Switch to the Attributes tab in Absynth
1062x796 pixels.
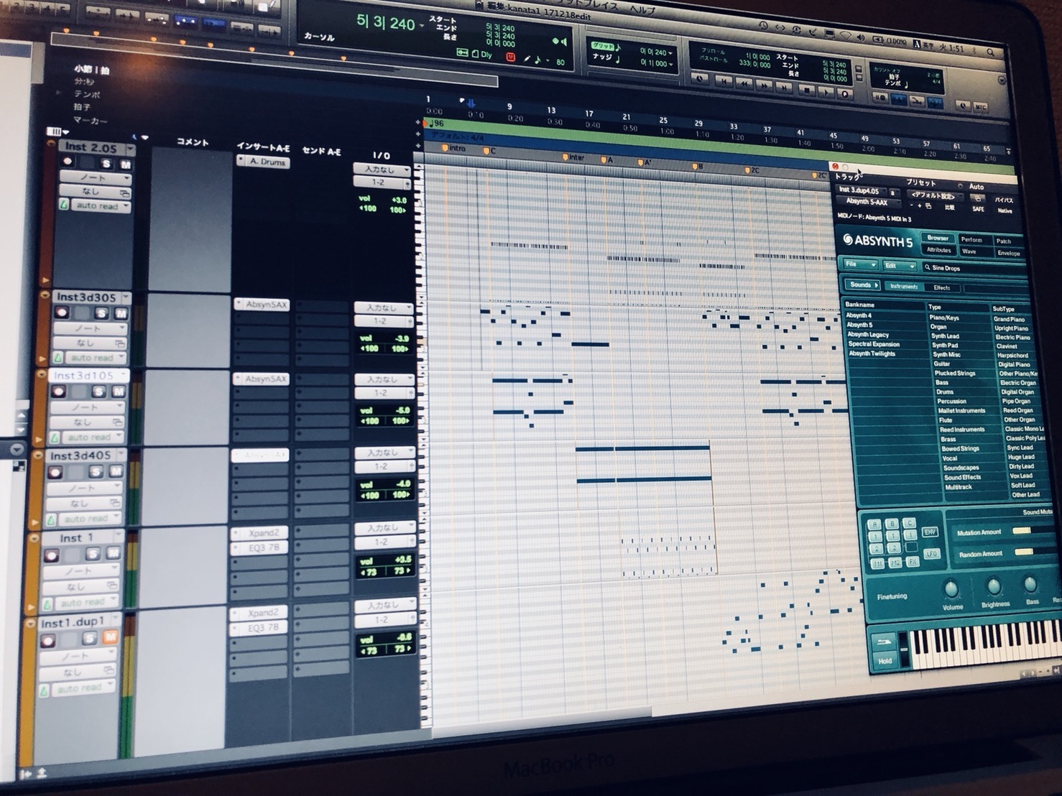(939, 250)
